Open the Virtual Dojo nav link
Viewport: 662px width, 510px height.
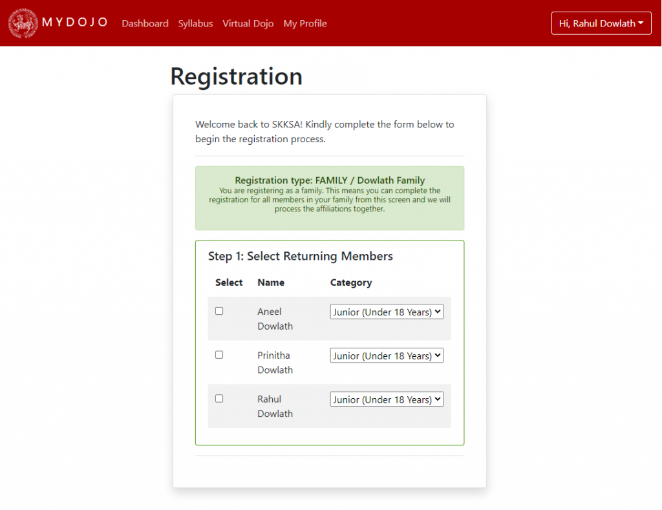[x=248, y=23]
